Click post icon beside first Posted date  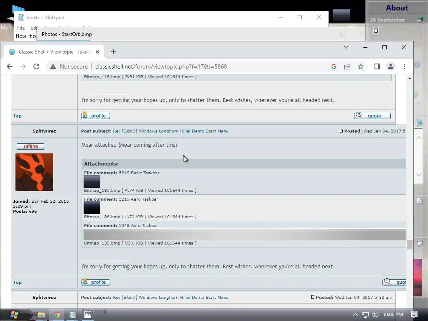[x=341, y=131]
